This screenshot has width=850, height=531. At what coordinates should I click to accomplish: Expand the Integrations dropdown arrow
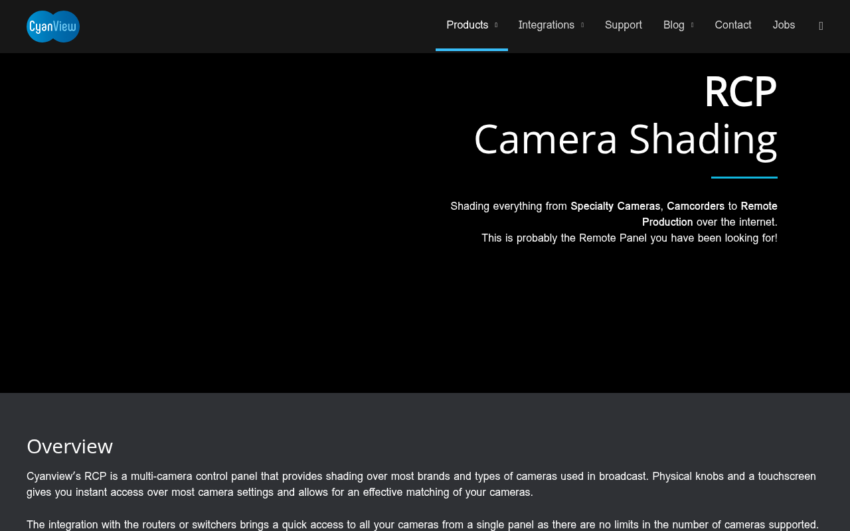(582, 26)
